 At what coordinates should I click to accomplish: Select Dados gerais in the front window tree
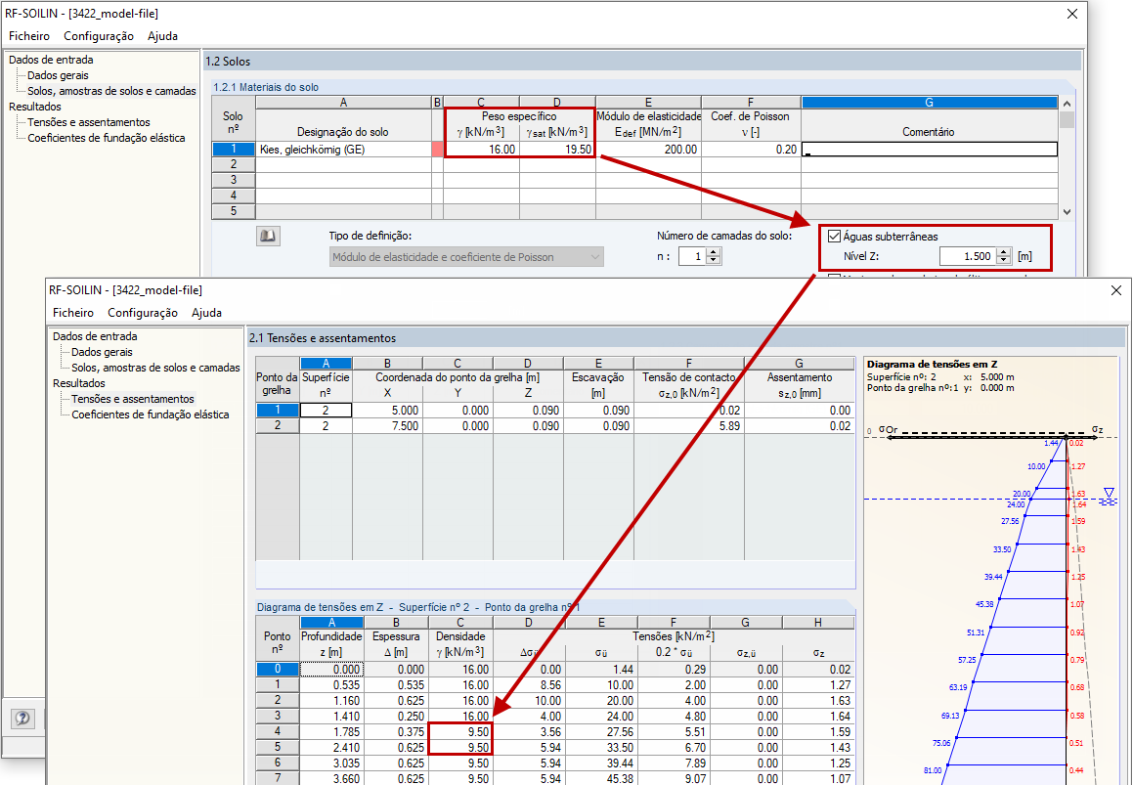click(x=102, y=352)
